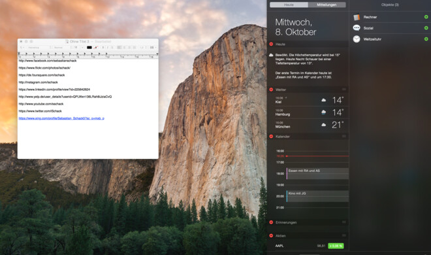Click the de.foursquare.com/ischack line
The width and height of the screenshot is (431, 255).
42,75
